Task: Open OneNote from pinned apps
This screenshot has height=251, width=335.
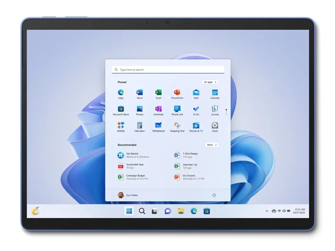Action: (158, 110)
